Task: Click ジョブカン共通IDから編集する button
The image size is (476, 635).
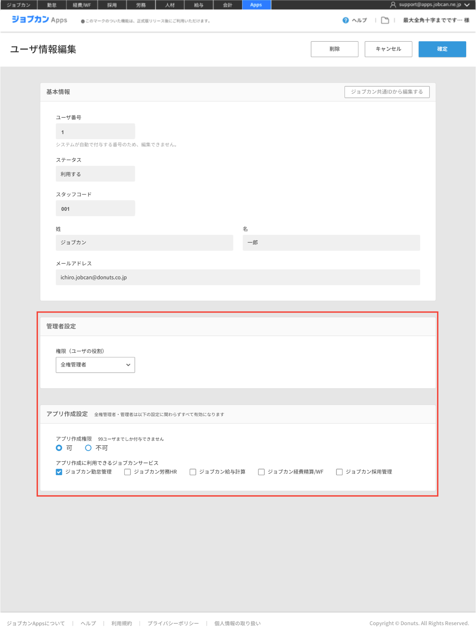Action: click(x=387, y=92)
